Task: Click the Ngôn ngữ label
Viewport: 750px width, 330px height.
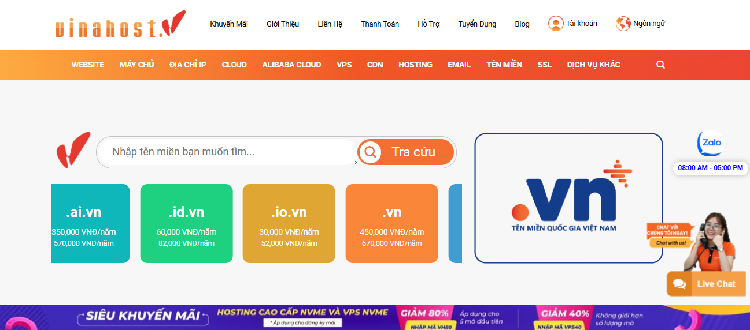Action: click(x=649, y=24)
